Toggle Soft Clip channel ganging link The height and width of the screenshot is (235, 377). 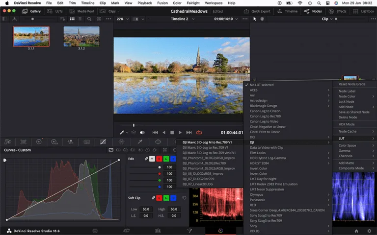(153, 198)
